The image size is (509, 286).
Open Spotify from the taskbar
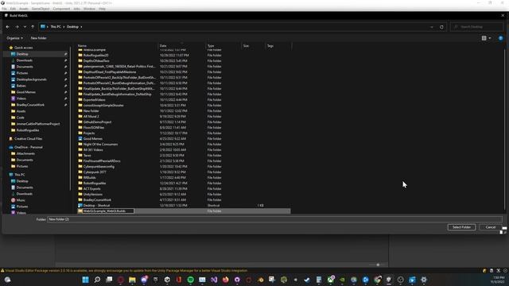191,280
